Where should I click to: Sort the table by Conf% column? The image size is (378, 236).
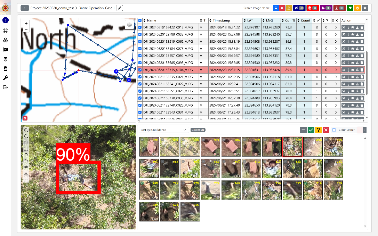(287, 20)
